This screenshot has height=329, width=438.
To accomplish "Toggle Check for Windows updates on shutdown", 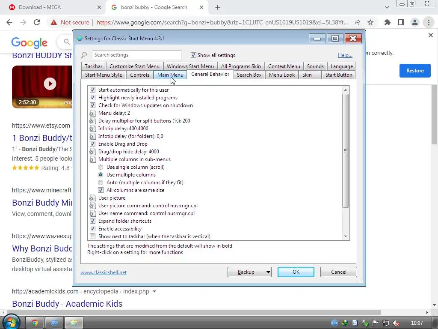I will point(92,105).
